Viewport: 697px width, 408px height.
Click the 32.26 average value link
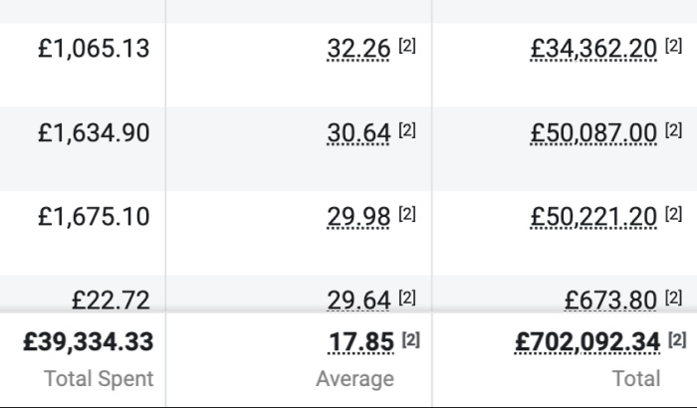pyautogui.click(x=358, y=49)
